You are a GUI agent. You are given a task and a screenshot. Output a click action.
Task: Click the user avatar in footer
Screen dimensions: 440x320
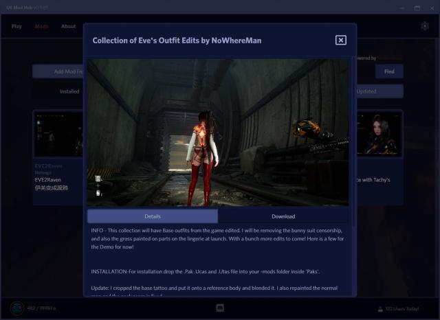coord(16,308)
